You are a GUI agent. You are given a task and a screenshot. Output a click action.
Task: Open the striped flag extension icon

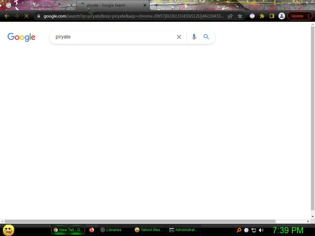[x=252, y=16]
